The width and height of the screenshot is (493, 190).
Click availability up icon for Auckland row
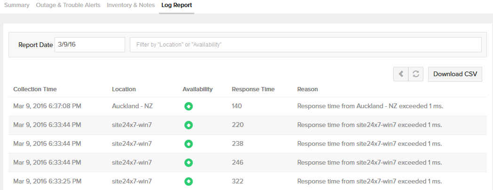point(189,106)
